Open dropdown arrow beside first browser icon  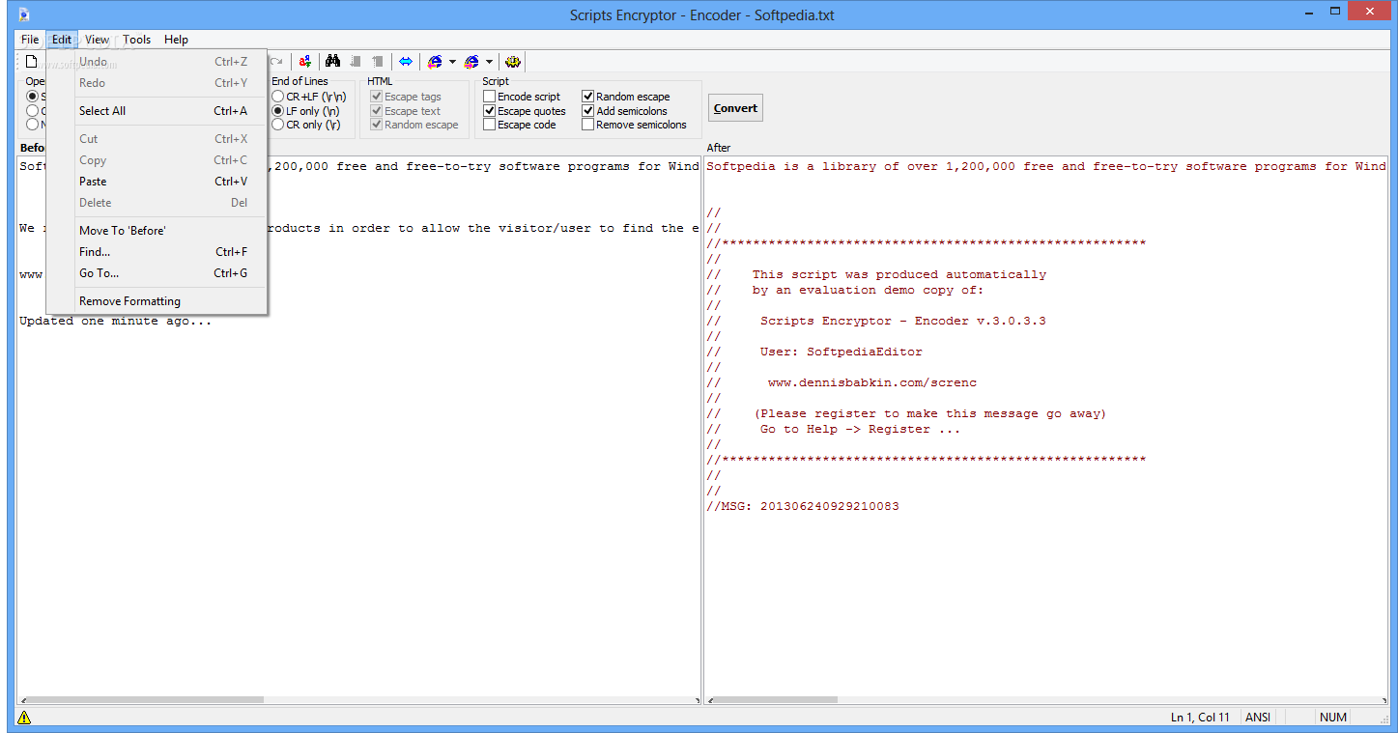click(452, 62)
